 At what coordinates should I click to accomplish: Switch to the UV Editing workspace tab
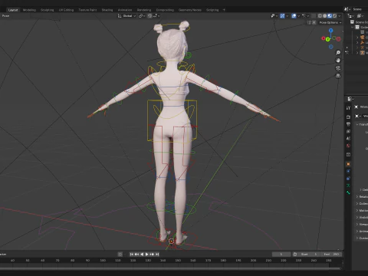click(x=66, y=10)
